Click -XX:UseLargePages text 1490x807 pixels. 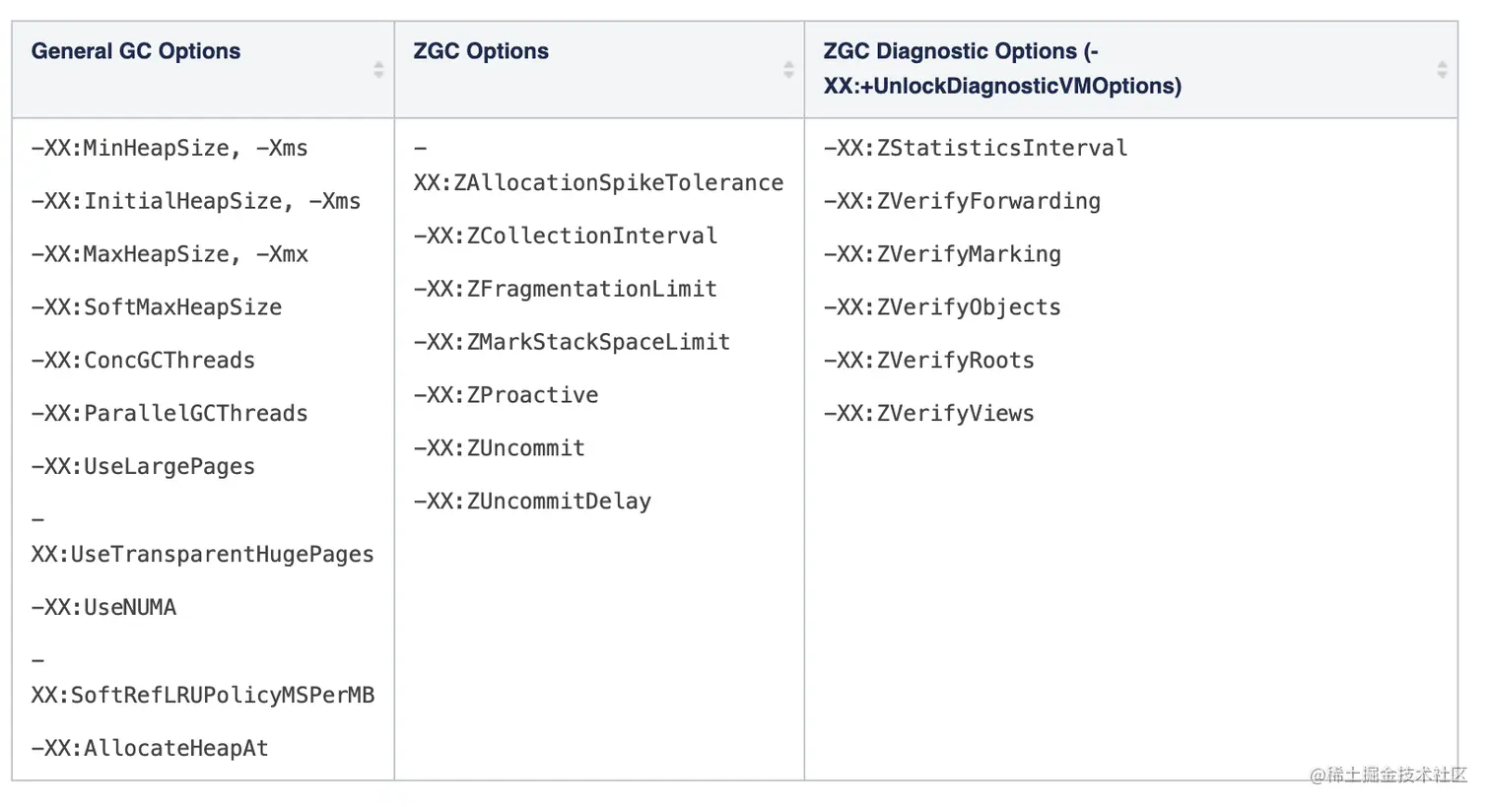coord(143,467)
